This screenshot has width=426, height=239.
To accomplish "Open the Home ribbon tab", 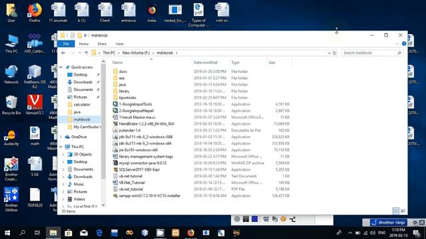I will tap(84, 44).
